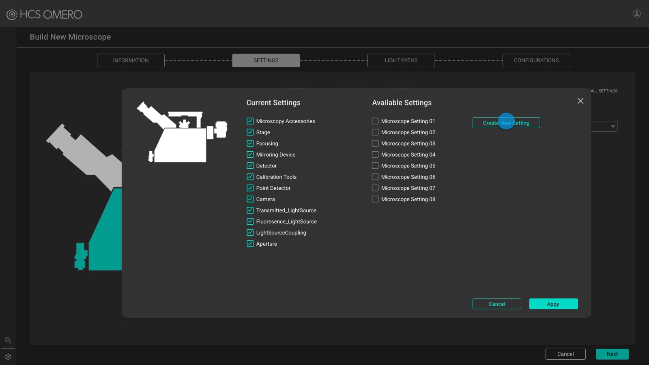
Task: Tick Microscope Setting 08
Action: click(x=375, y=199)
